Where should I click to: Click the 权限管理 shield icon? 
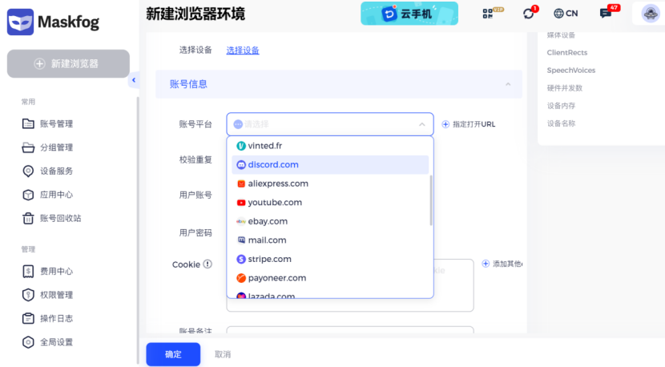click(x=28, y=295)
